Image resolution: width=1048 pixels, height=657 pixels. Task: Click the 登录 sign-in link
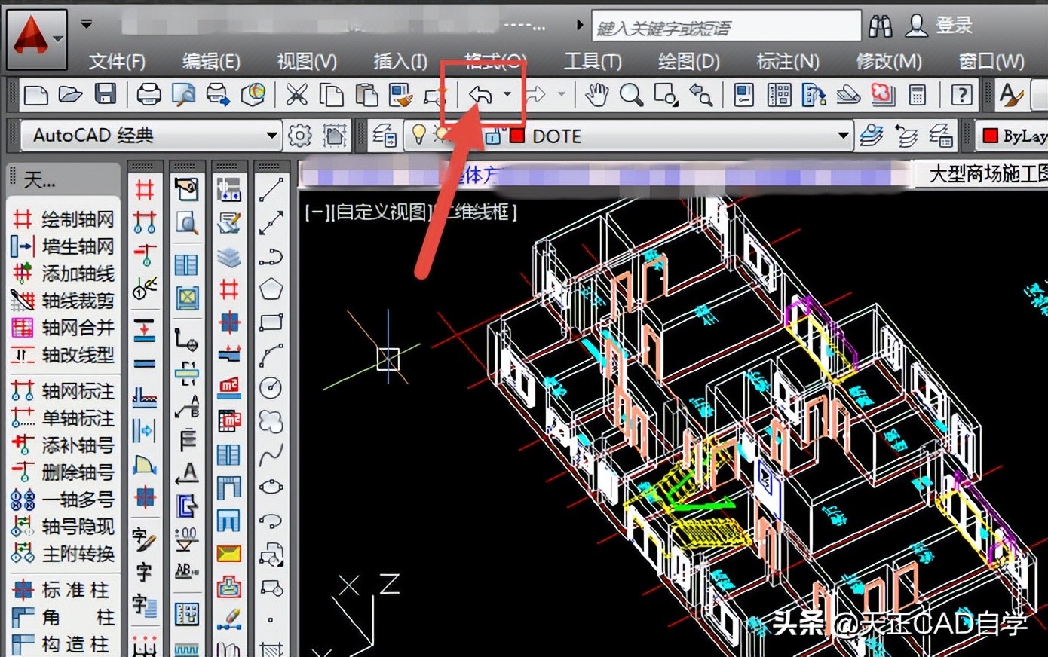coord(955,25)
